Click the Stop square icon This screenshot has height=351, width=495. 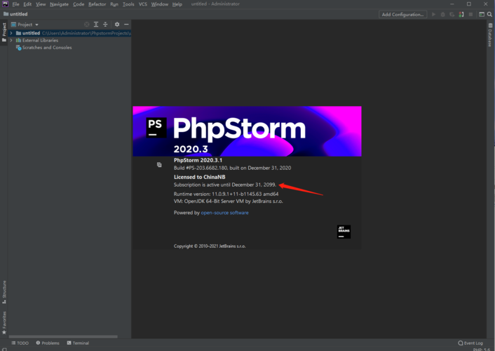click(470, 15)
